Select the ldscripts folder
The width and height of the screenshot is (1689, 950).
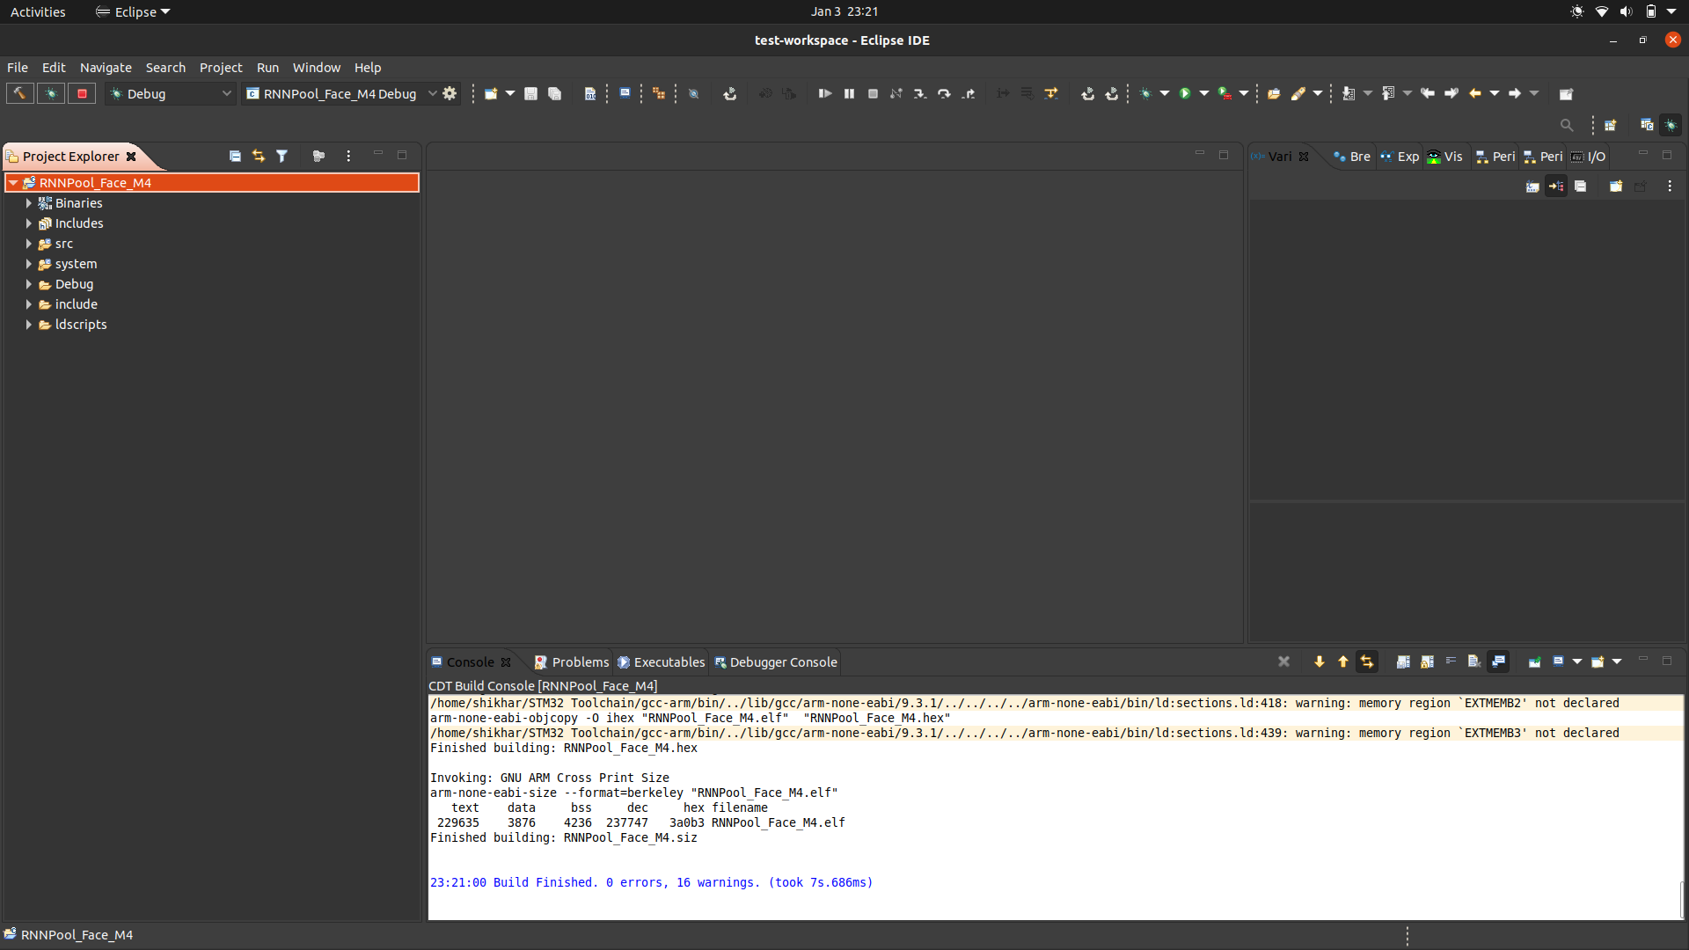pyautogui.click(x=80, y=325)
